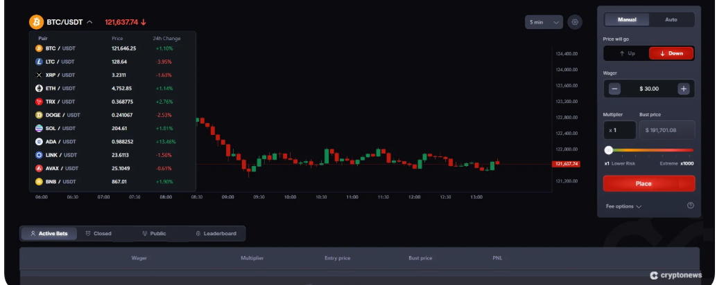This screenshot has width=717, height=285.
Task: Click the Public tab icon
Action: point(145,234)
